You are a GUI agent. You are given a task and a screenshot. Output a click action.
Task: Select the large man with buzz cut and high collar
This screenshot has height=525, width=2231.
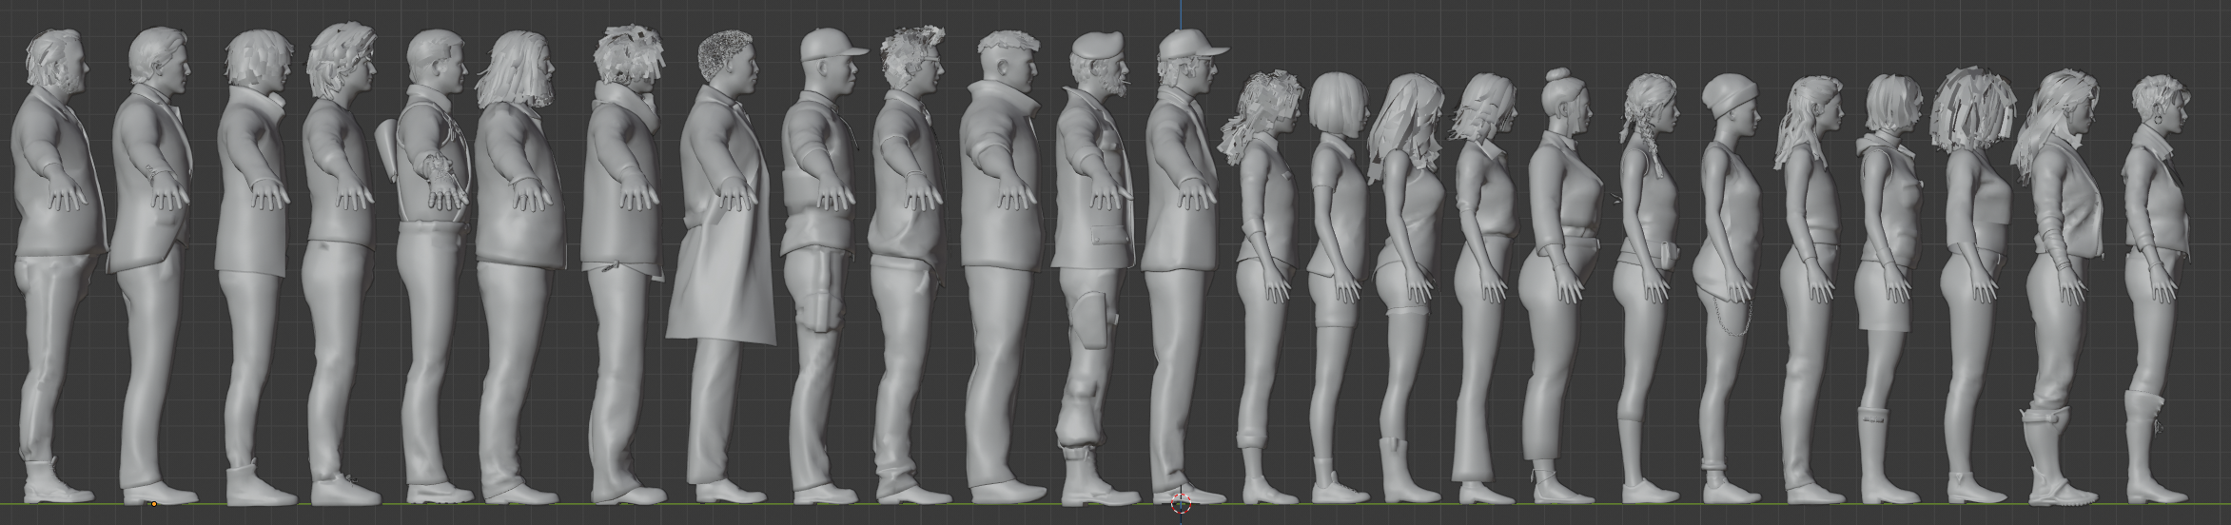click(1004, 266)
